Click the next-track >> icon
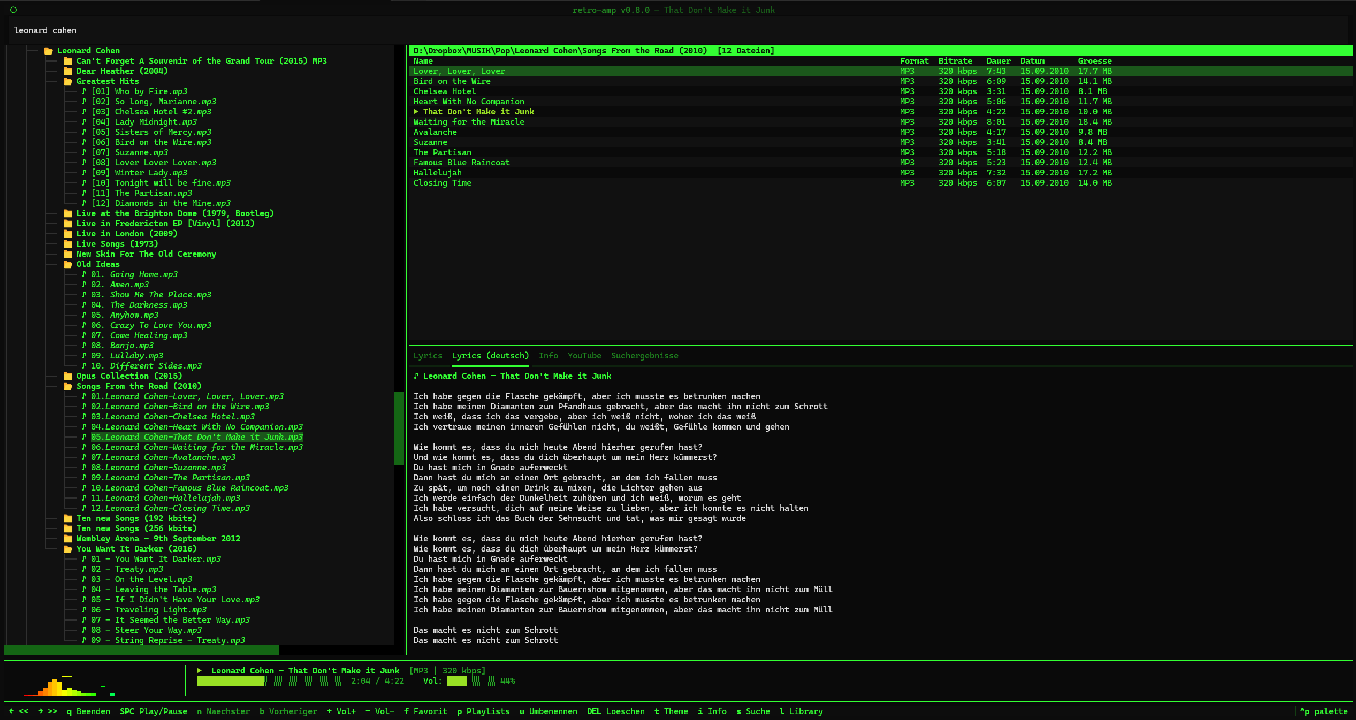 coord(53,711)
